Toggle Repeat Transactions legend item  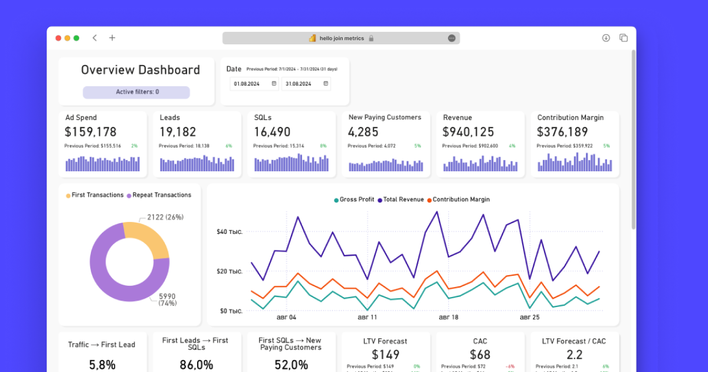[x=159, y=195]
